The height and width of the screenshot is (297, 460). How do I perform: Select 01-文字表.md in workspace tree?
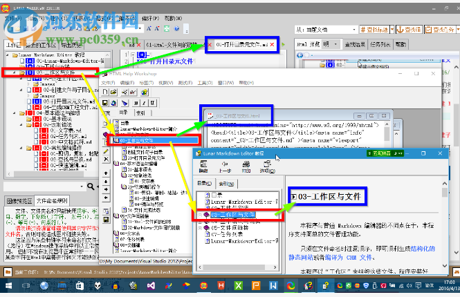coord(66,131)
